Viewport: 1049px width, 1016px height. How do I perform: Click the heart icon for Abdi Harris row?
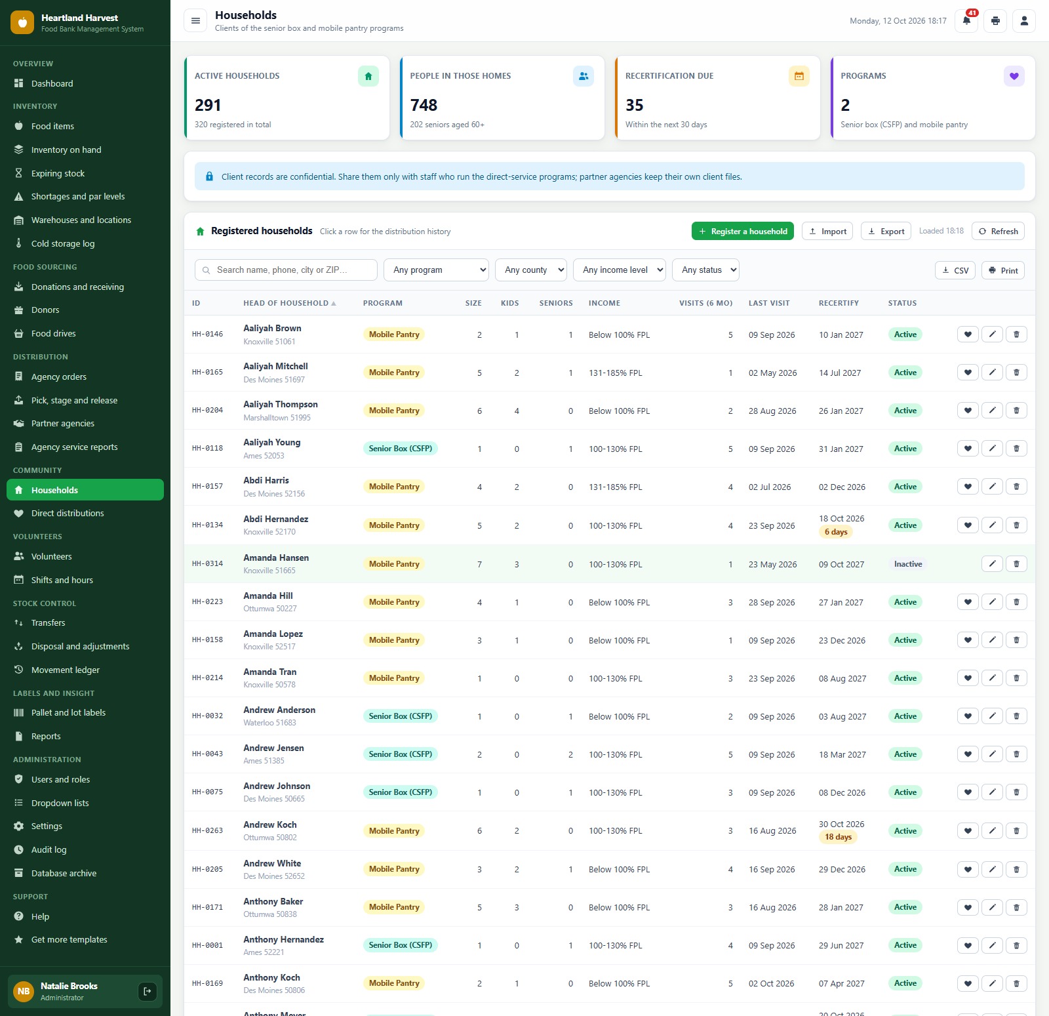point(968,487)
